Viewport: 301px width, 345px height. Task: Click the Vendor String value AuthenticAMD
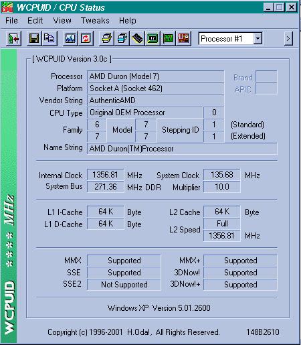(x=155, y=100)
